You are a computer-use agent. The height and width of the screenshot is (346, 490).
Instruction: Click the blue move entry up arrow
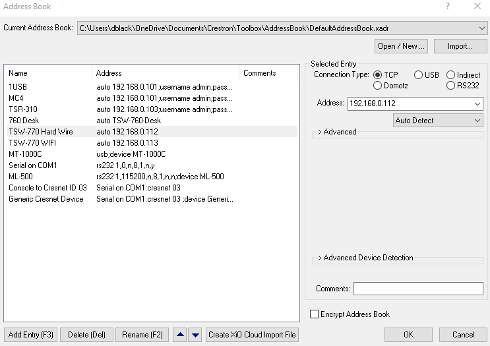pyautogui.click(x=180, y=335)
